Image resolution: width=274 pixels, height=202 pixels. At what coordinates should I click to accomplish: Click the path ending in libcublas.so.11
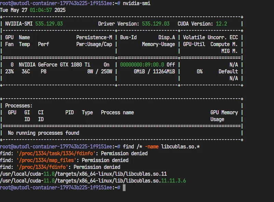pos(83,174)
